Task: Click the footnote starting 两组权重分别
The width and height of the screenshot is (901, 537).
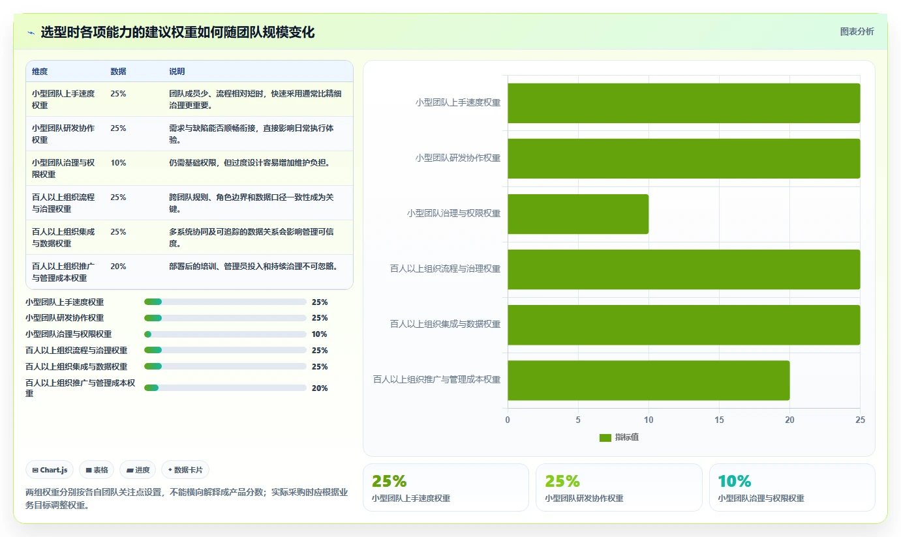Action: [187, 499]
